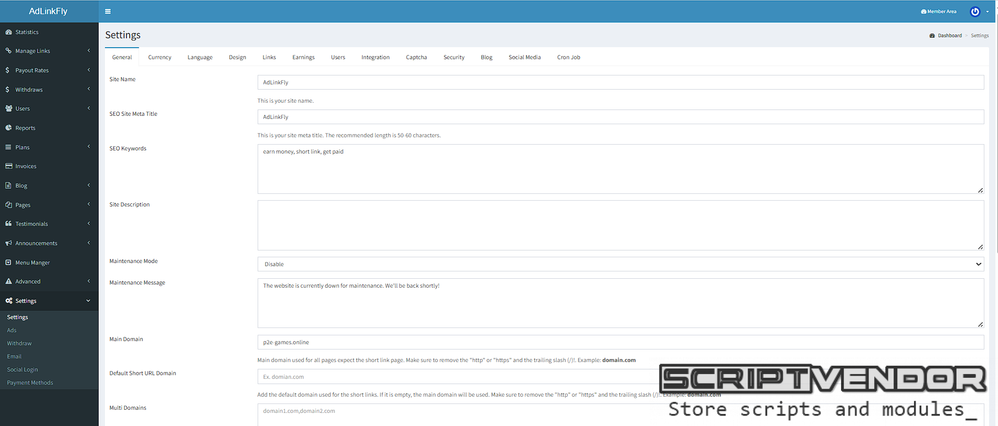Open the user account dropdown caret
This screenshot has height=426, width=998.
click(988, 12)
